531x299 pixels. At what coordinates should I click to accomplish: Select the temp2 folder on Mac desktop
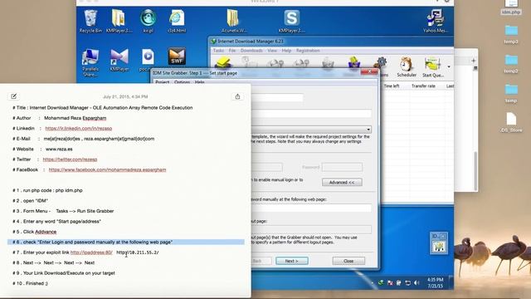pyautogui.click(x=511, y=64)
